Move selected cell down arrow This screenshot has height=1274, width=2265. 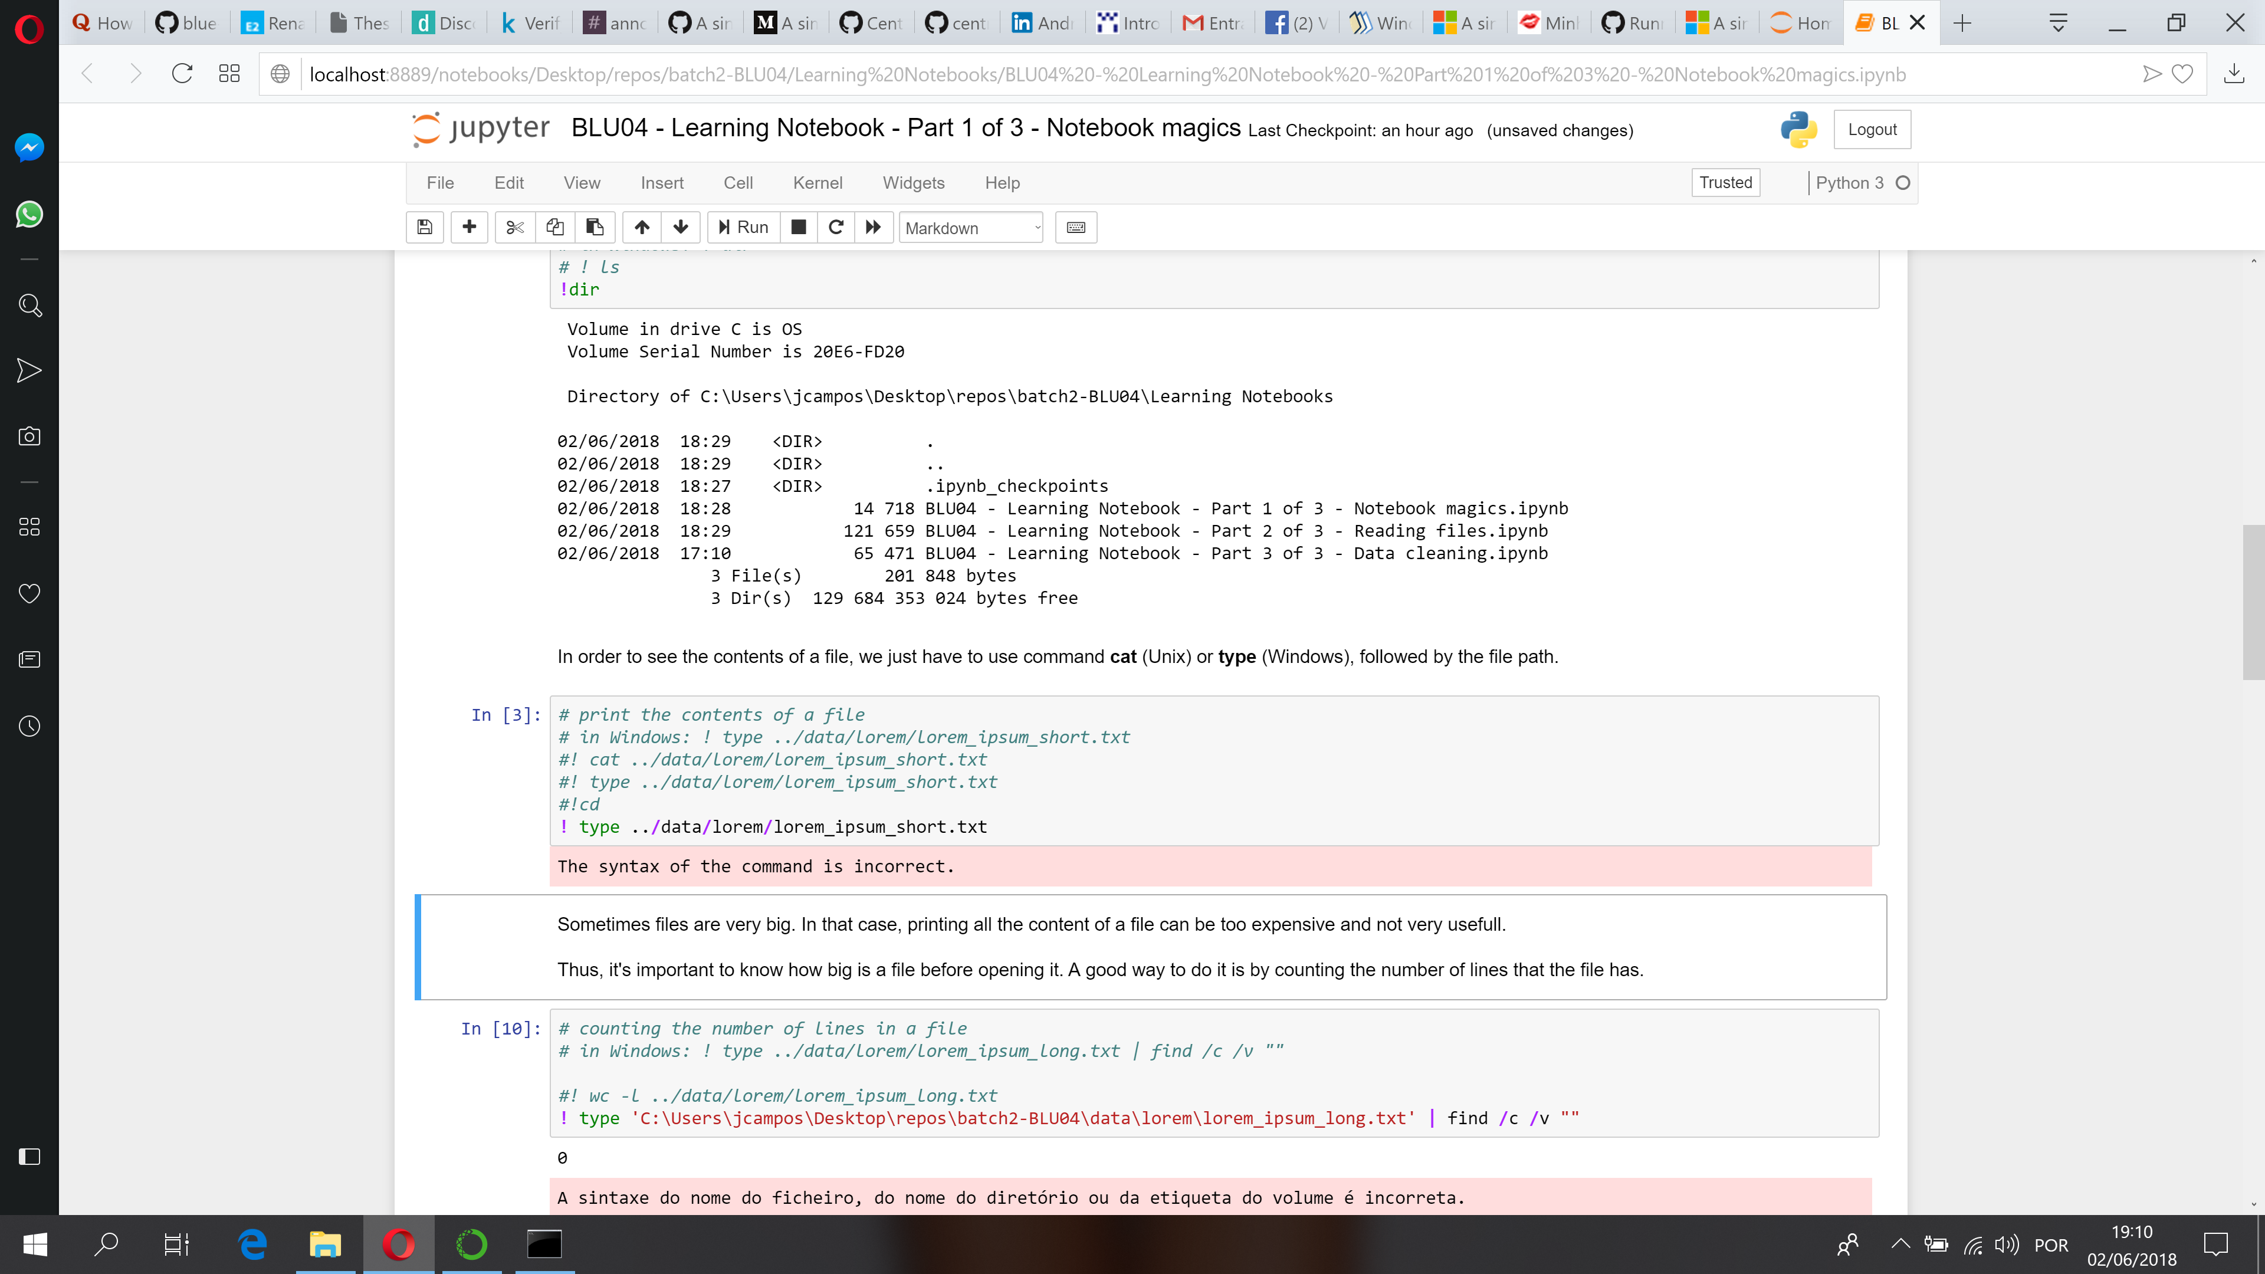click(x=681, y=227)
